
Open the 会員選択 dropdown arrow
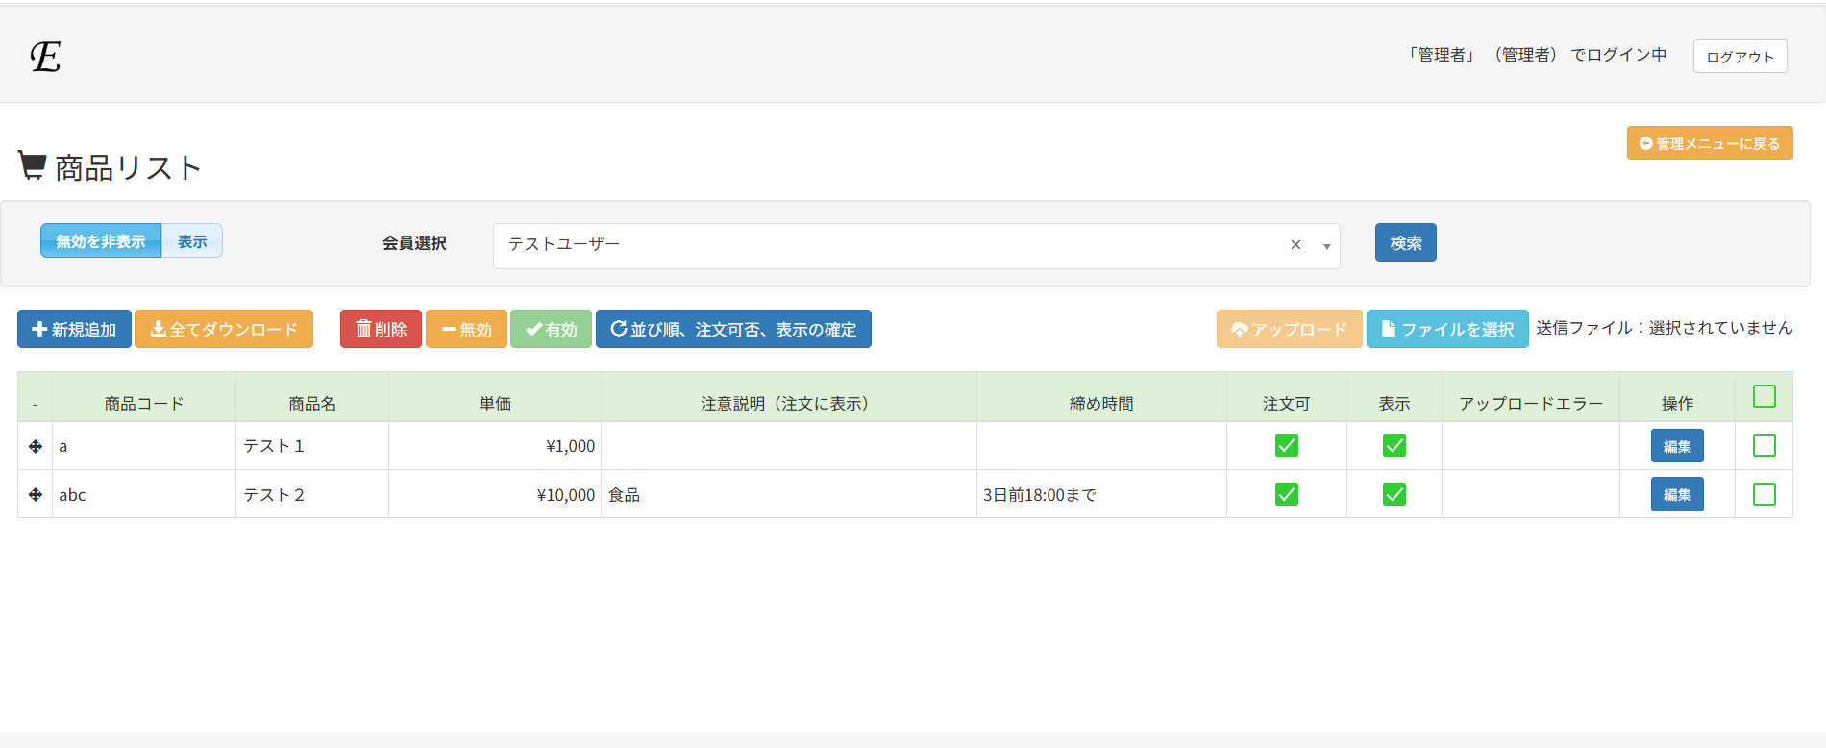tap(1326, 246)
